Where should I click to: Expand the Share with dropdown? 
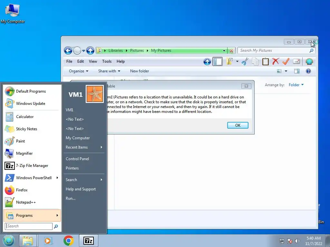point(109,71)
